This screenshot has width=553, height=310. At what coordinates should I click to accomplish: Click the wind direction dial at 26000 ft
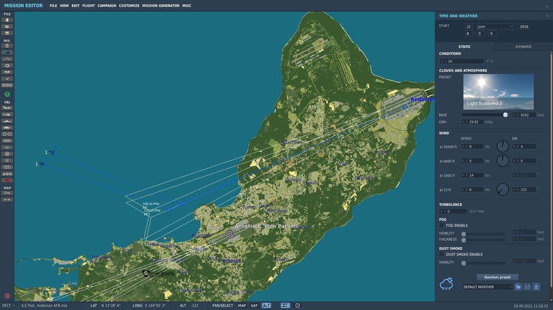coord(502,146)
